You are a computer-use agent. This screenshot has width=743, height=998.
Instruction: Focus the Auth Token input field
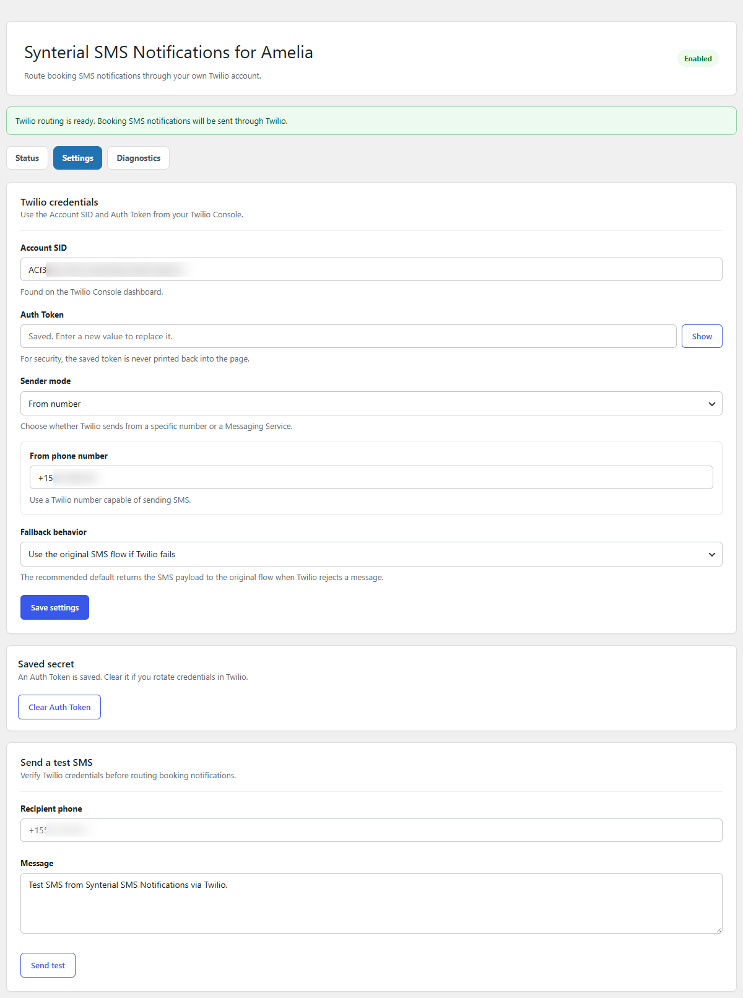click(x=348, y=336)
